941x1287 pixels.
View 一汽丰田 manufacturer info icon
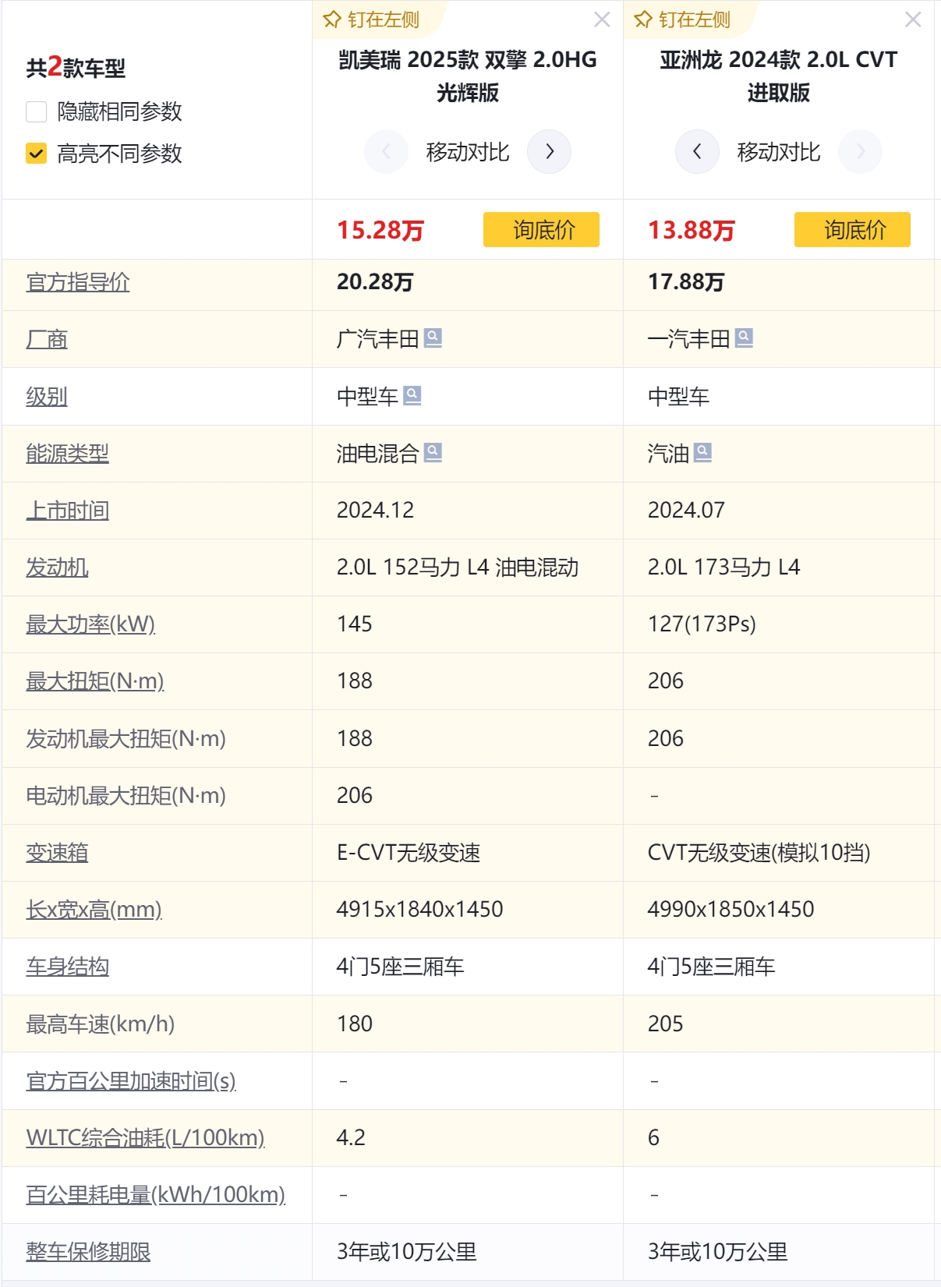point(744,338)
